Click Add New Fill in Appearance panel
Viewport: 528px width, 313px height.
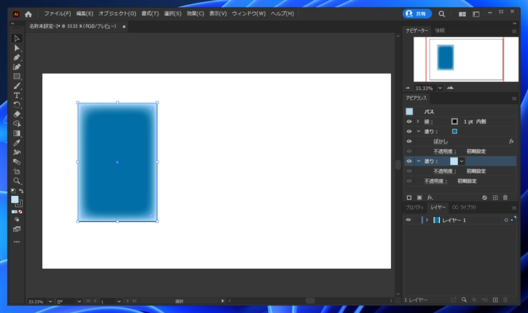pyautogui.click(x=419, y=198)
